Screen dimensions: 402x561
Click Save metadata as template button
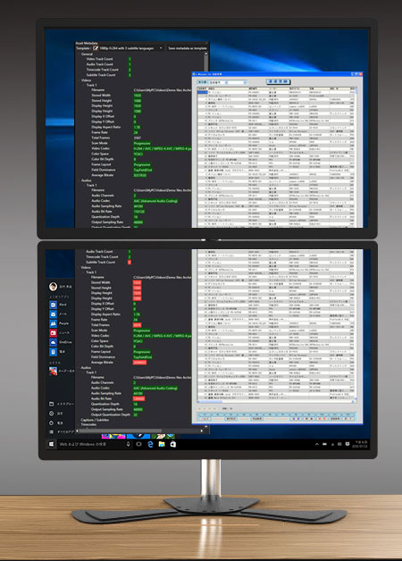[x=187, y=48]
